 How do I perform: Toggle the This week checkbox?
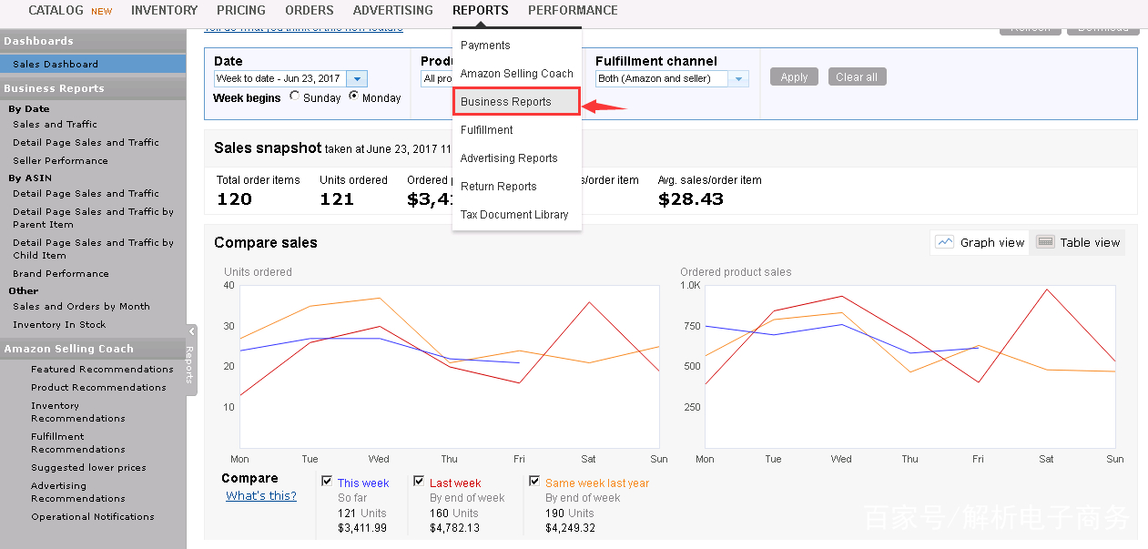tap(327, 481)
